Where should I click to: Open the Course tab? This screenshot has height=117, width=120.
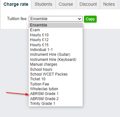tap(66, 4)
